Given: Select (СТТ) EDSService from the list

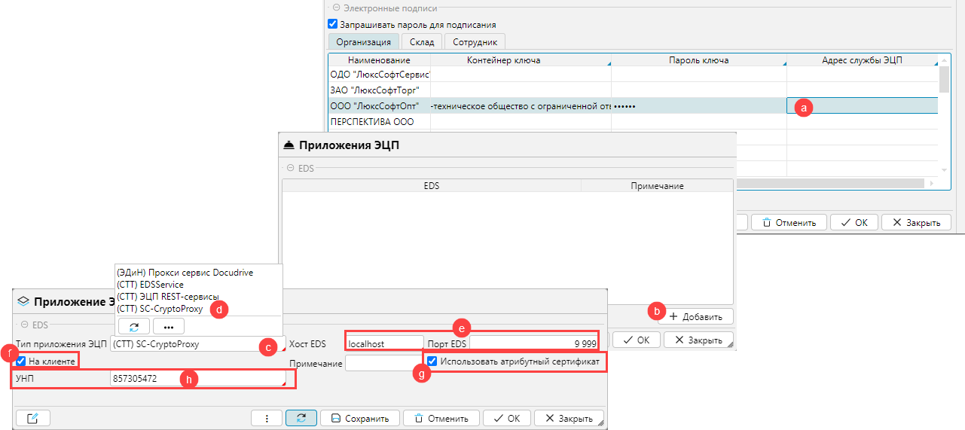Looking at the screenshot, I should (x=150, y=285).
